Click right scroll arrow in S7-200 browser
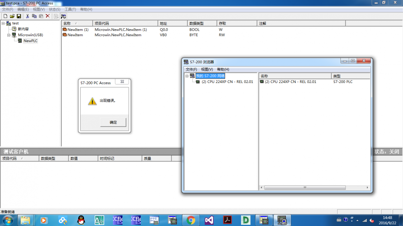The width and height of the screenshot is (403, 226). 367,188
